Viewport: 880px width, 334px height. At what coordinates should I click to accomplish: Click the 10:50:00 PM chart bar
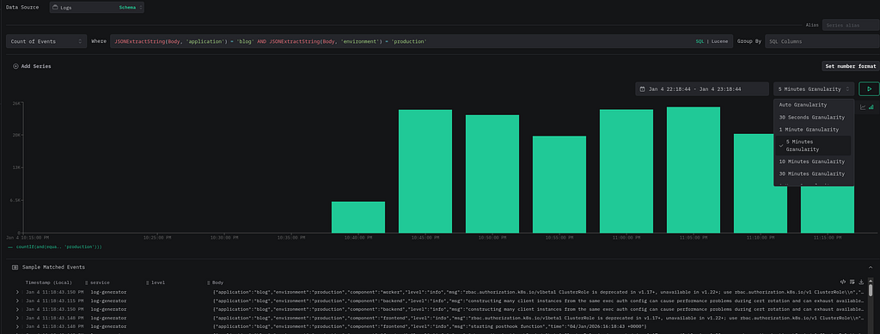492,173
